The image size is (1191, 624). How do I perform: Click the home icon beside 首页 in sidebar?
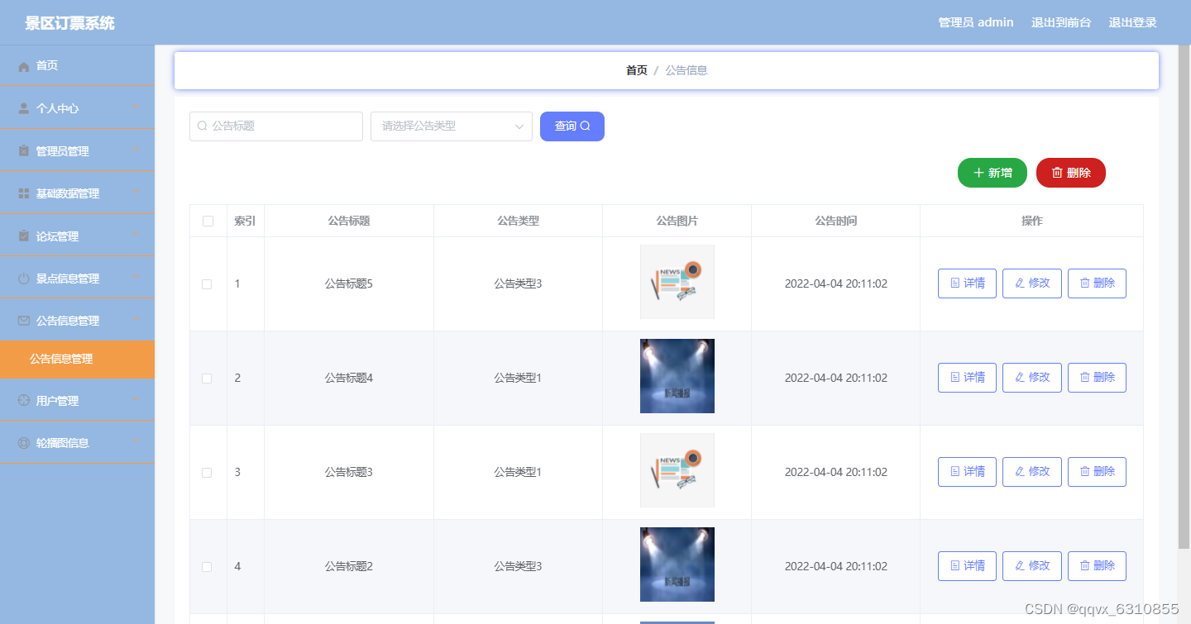[x=24, y=66]
